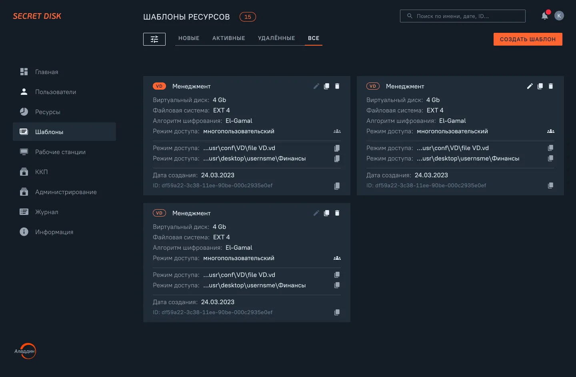Select the ID string df59a22 in third card
Screen dimensions: 576x377
[217, 312]
